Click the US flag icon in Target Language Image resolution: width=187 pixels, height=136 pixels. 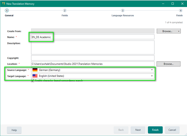point(35,76)
